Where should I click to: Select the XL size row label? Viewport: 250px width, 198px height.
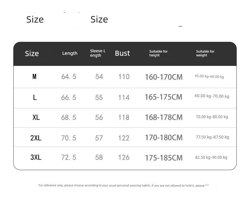[36, 118]
